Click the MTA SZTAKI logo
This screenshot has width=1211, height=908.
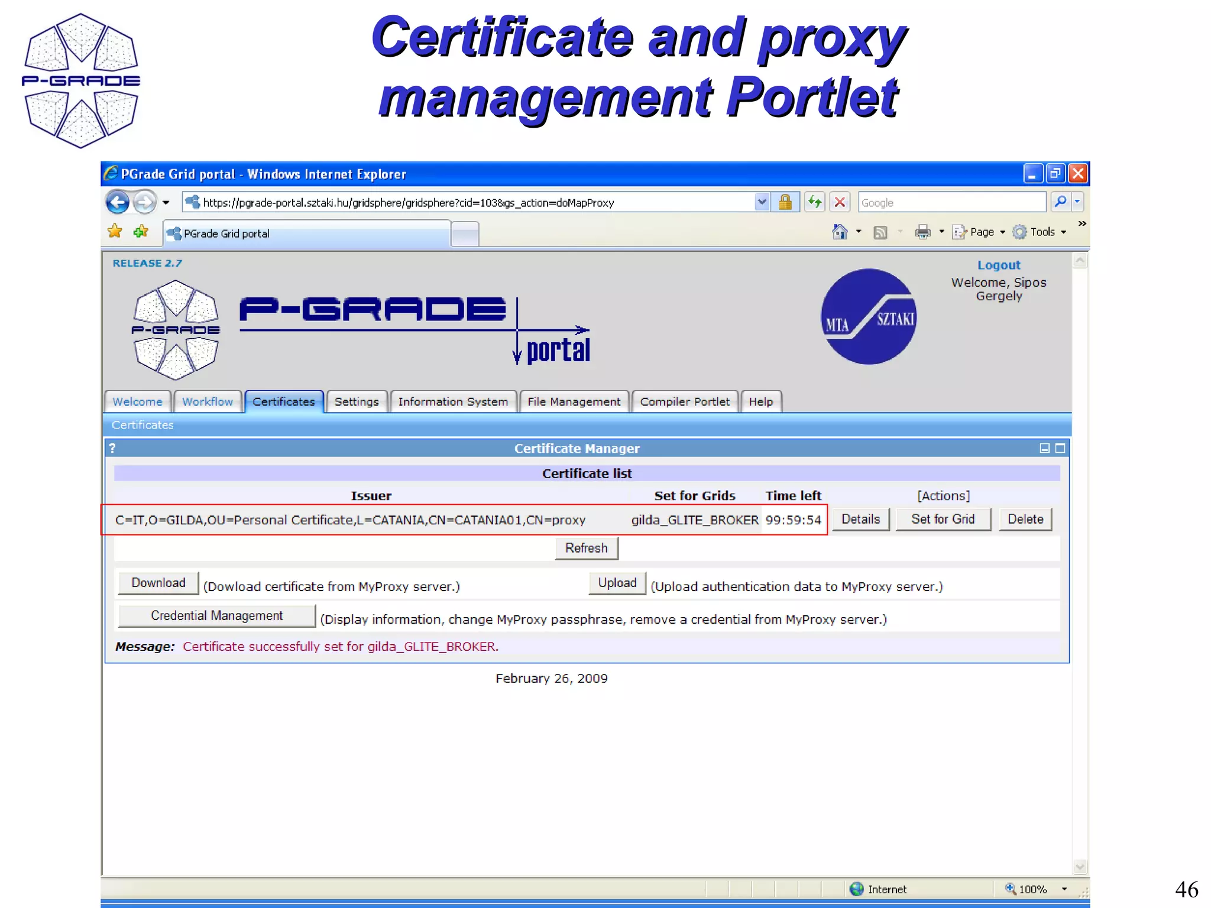[x=869, y=317]
